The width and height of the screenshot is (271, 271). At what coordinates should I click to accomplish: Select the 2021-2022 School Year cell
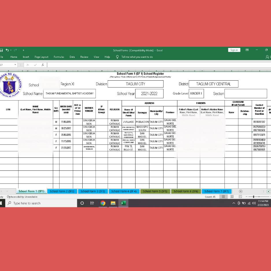pos(149,94)
